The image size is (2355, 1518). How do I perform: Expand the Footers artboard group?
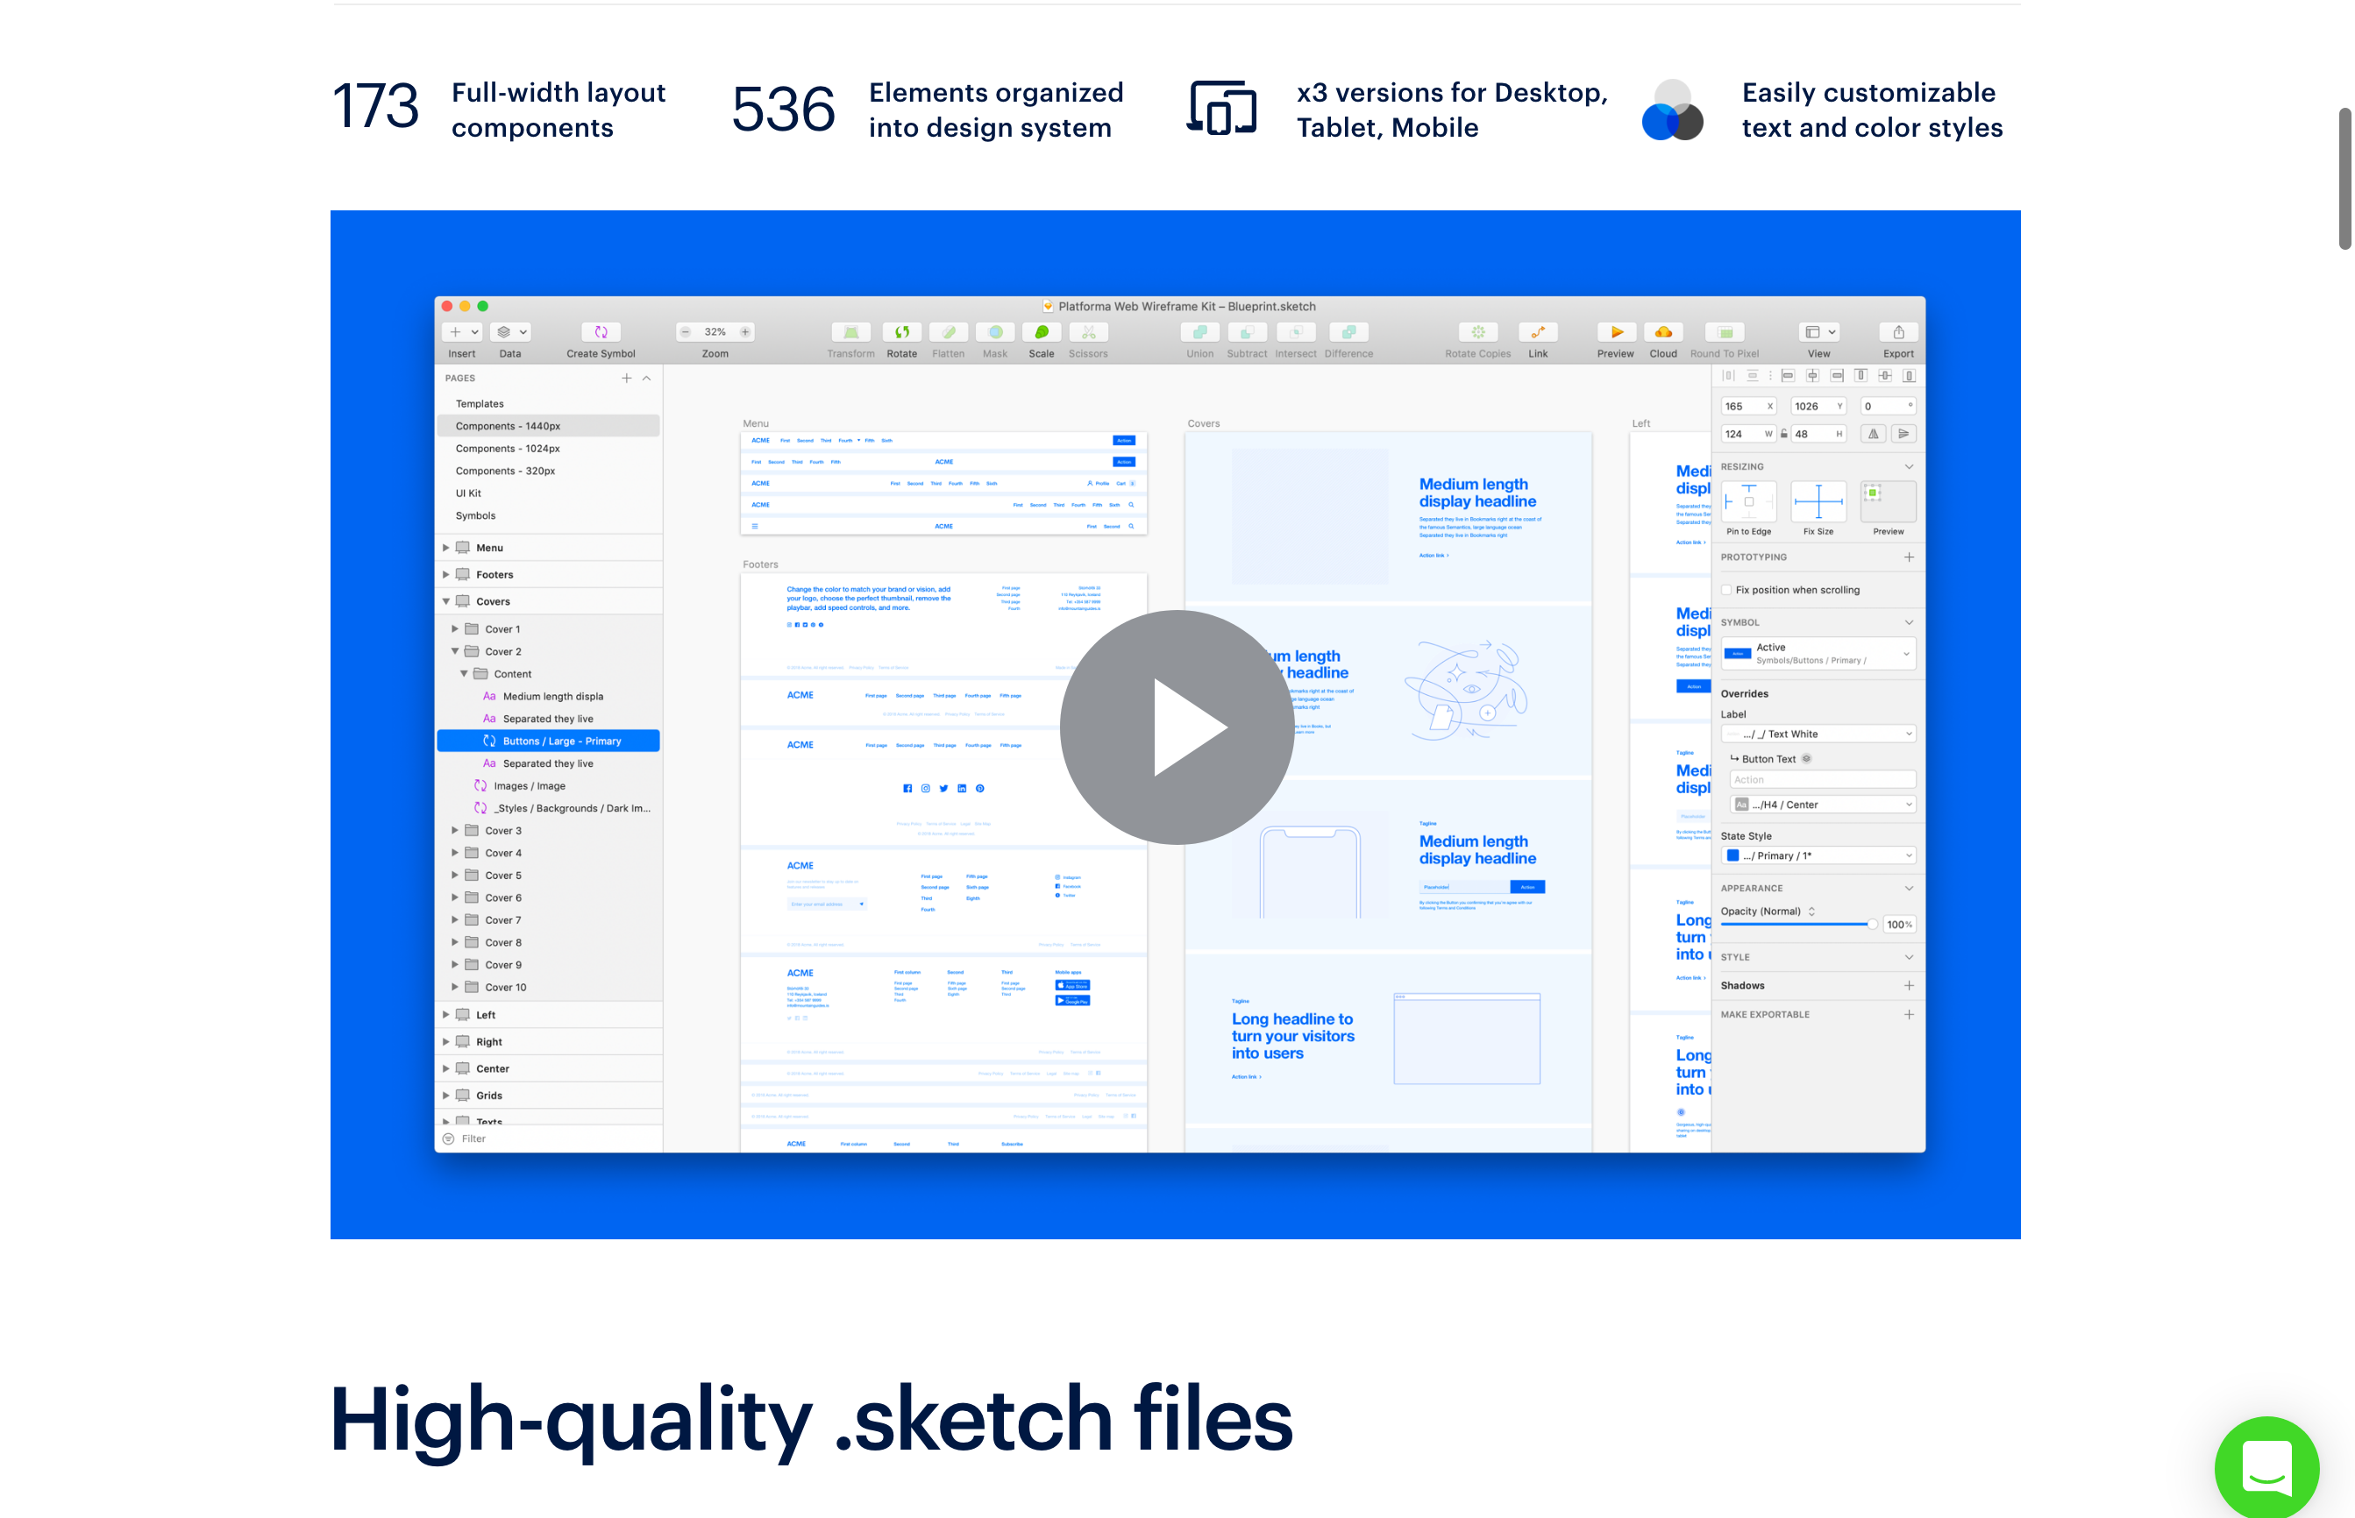coord(445,575)
